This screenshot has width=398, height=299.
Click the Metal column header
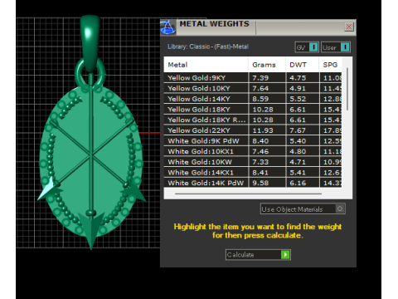[x=206, y=65]
